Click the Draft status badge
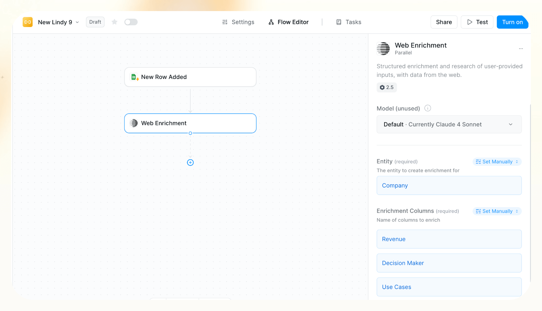The image size is (542, 311). pyautogui.click(x=95, y=22)
